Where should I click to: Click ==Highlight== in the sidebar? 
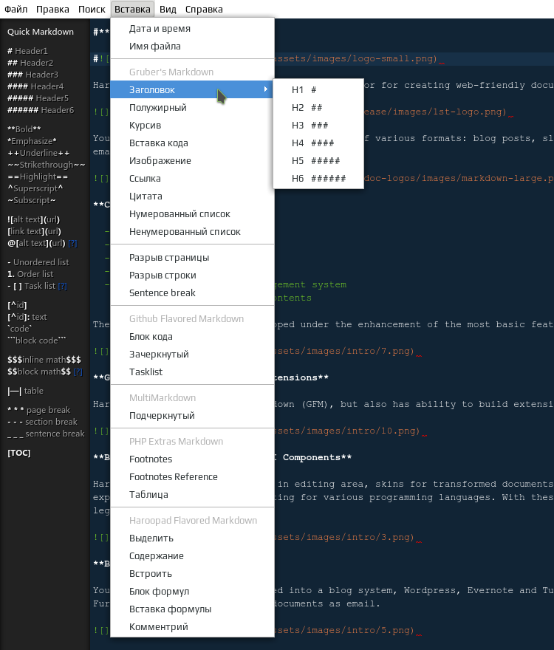pyautogui.click(x=38, y=177)
